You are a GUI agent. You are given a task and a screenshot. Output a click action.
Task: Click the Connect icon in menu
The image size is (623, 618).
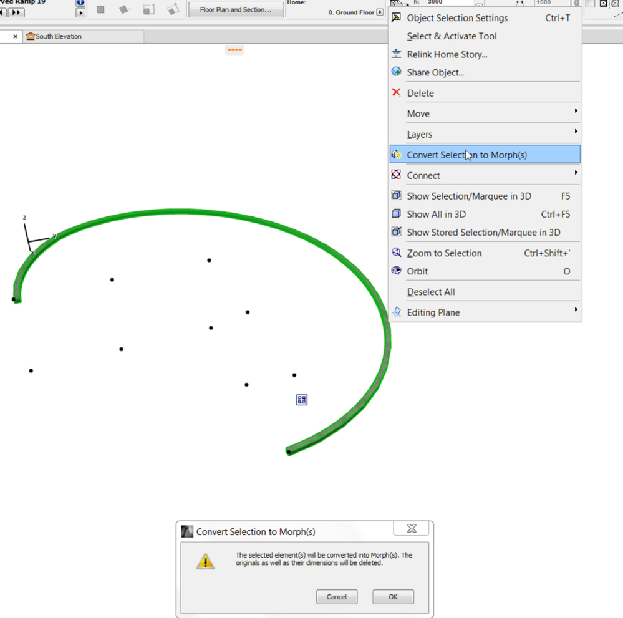tap(396, 174)
